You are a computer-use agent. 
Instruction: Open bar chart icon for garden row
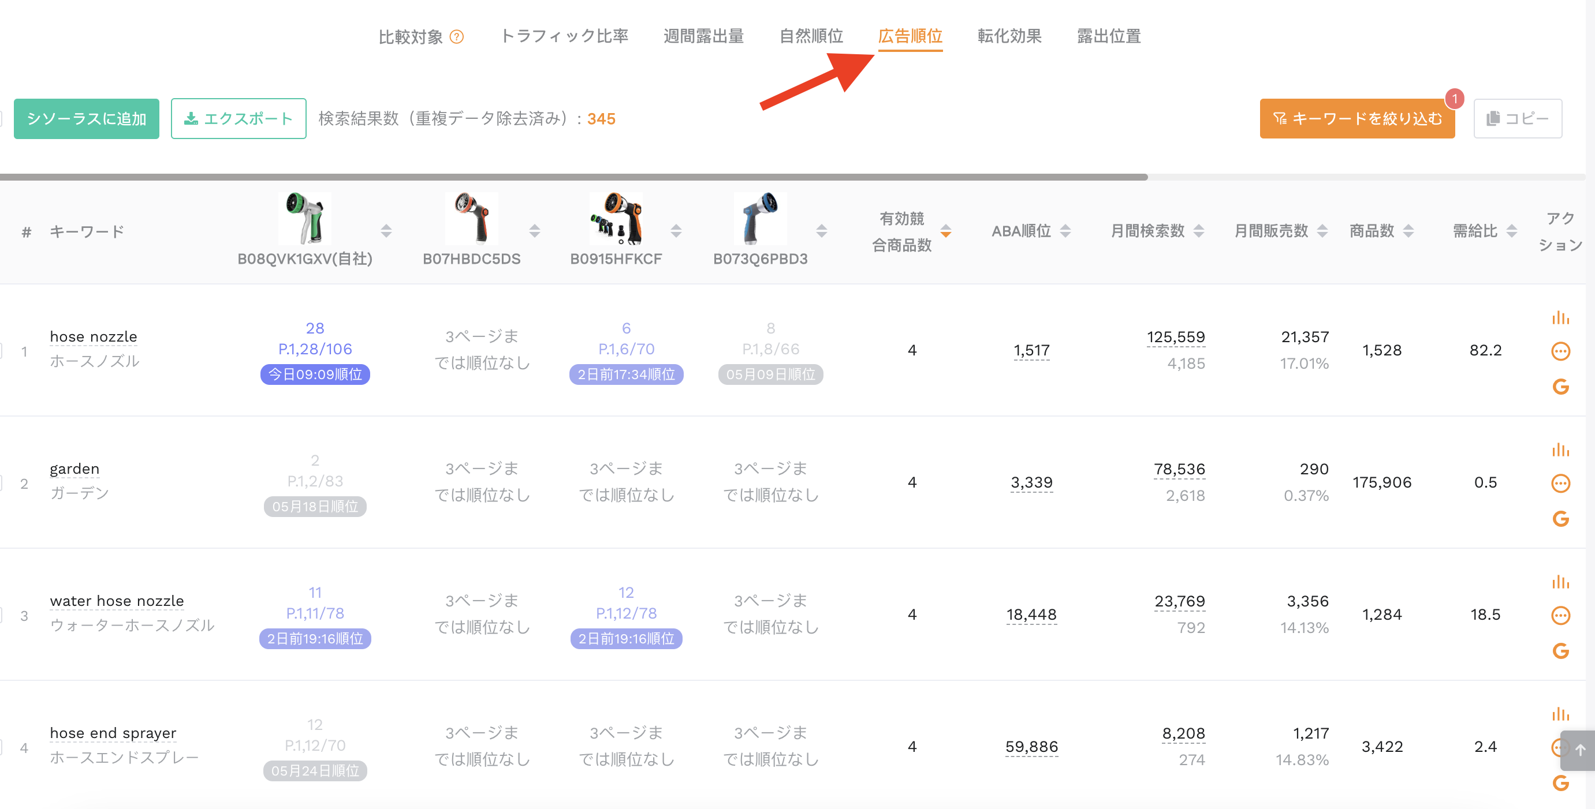(x=1560, y=450)
